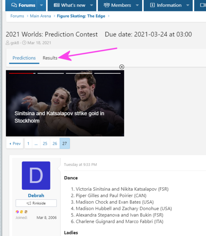This screenshot has height=236, width=206.
Task: Switch to the Results tab
Action: [50, 58]
